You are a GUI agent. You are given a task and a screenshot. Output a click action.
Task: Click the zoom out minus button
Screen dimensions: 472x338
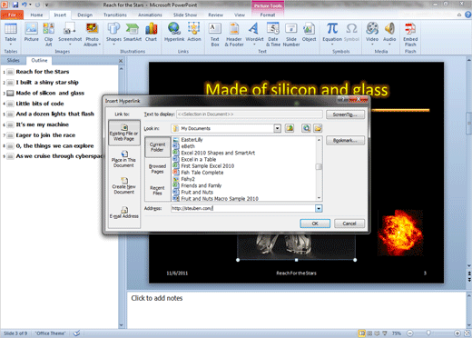409,333
